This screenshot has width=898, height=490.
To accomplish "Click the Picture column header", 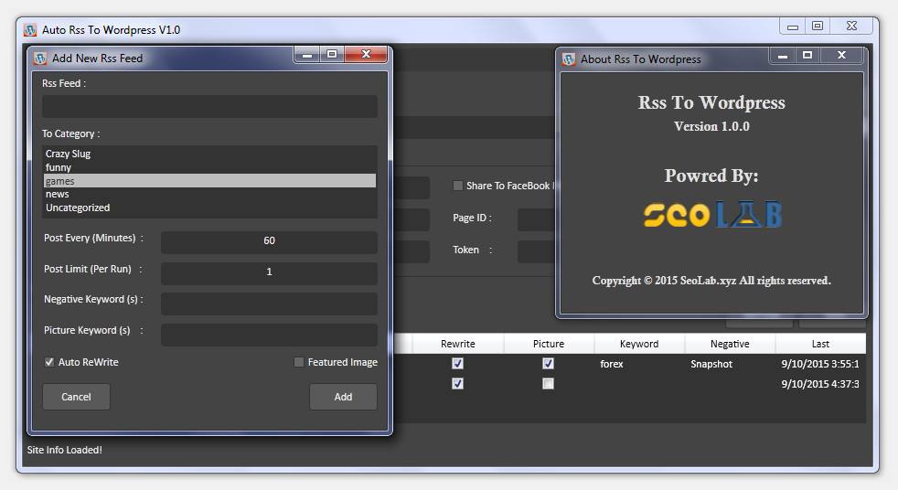I will (x=549, y=344).
